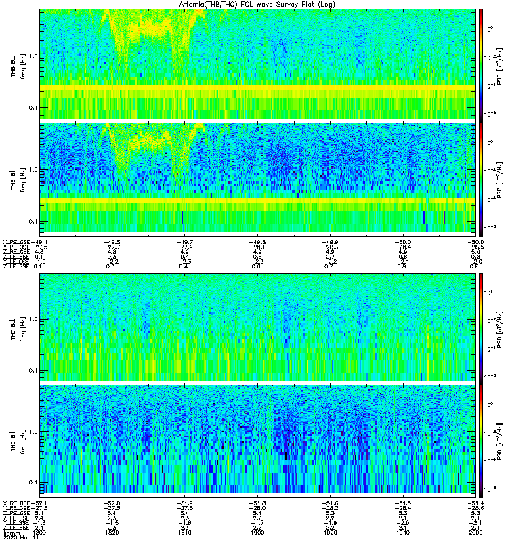508x542 pixels.
Task: Click the 1.0 tick label of the THC B∥ panel
Action: point(33,432)
